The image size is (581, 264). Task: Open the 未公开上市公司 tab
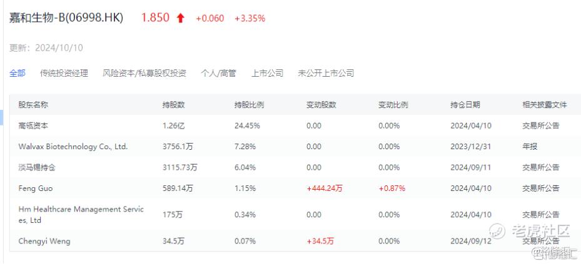click(326, 73)
